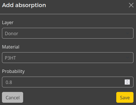The image size is (136, 105).
Task: Open the Layer dropdown showing Donor
Action: [x=68, y=33]
